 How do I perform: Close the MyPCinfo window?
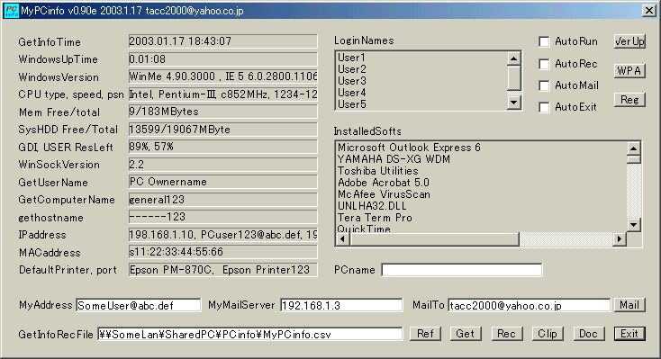[x=648, y=11]
